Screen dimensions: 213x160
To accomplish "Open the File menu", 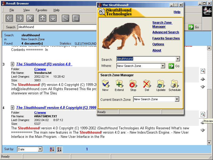I will [12, 10].
